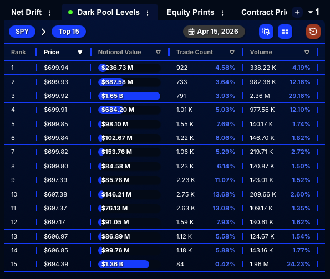Sort by Price column arrow
Viewport: 330px width, 279px height.
[x=80, y=52]
